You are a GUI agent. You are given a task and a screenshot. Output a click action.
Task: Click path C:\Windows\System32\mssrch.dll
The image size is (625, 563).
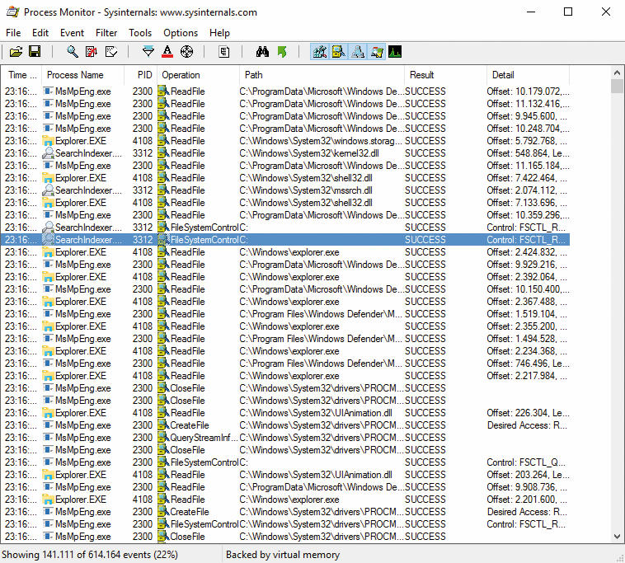point(306,190)
